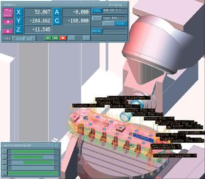Click the X axis travel bar

tap(33, 152)
